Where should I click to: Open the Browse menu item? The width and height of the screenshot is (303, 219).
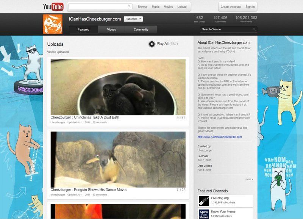point(143,7)
